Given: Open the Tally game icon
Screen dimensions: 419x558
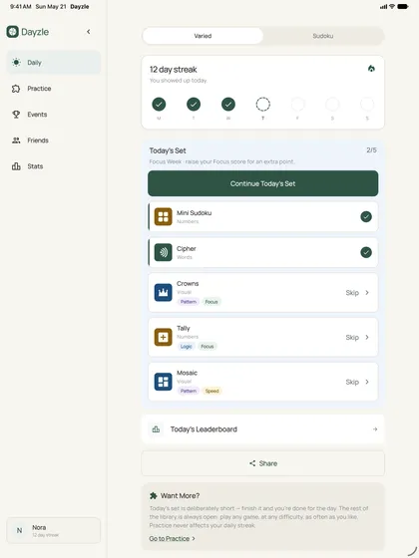Looking at the screenshot, I should (x=164, y=337).
